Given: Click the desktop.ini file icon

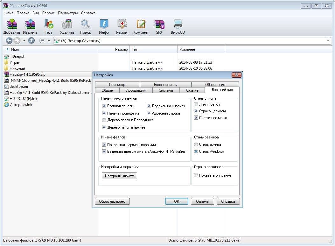Looking at the screenshot, I should (x=6, y=86).
